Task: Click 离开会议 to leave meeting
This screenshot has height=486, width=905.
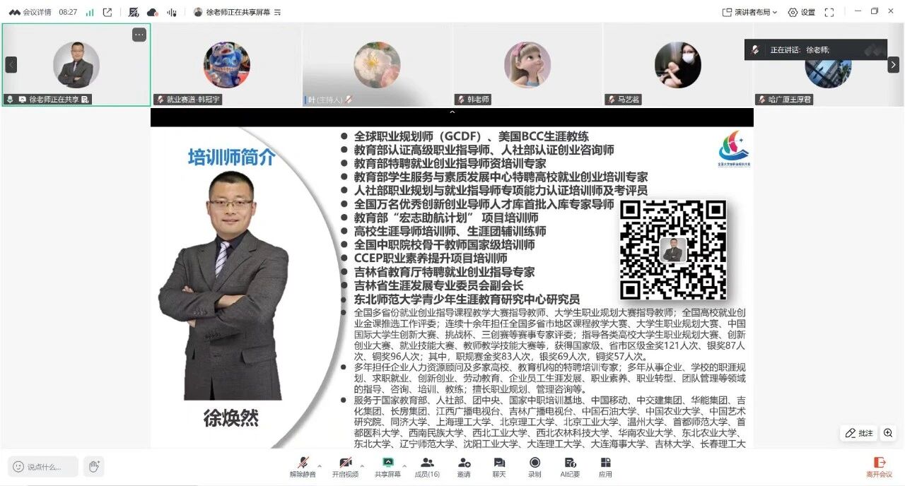Action: click(x=879, y=466)
